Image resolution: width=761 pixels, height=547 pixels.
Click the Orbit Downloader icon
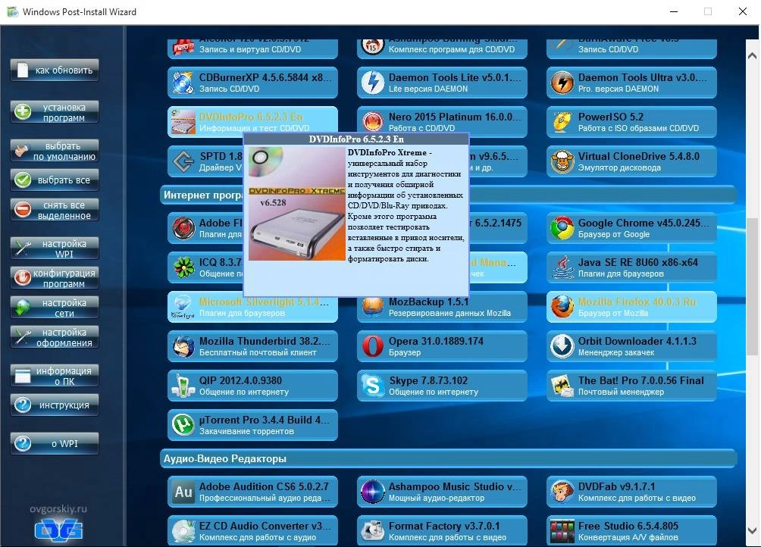click(562, 346)
